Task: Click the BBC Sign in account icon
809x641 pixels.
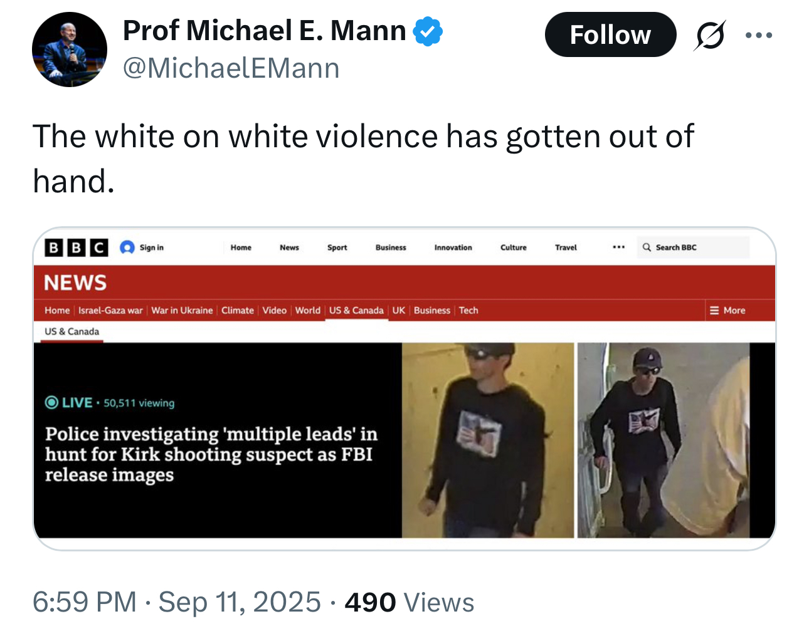Action: click(127, 248)
